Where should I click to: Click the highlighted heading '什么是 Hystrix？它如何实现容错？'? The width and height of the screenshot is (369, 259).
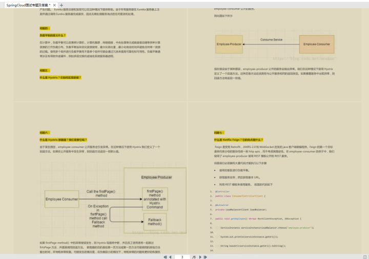60,78
